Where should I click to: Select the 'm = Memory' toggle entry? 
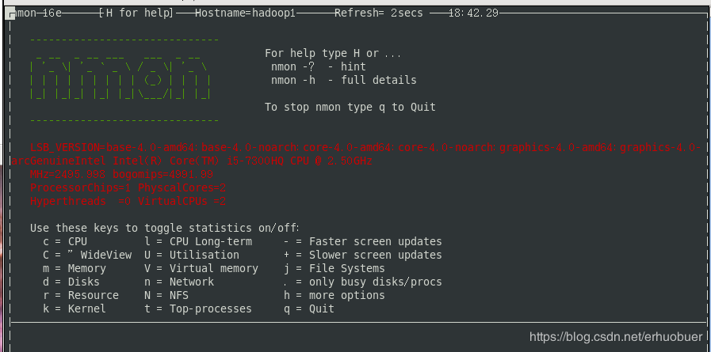pyautogui.click(x=75, y=268)
